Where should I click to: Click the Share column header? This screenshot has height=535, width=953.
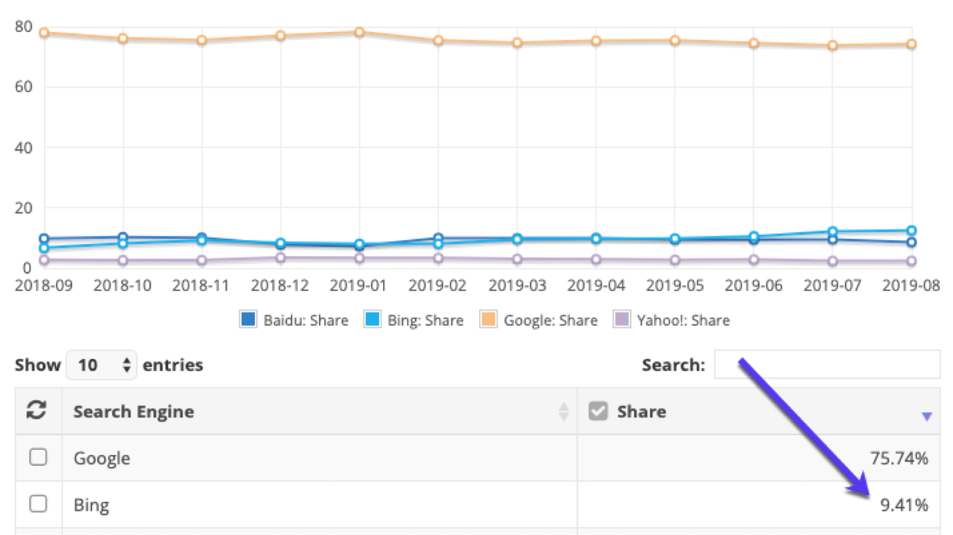641,411
